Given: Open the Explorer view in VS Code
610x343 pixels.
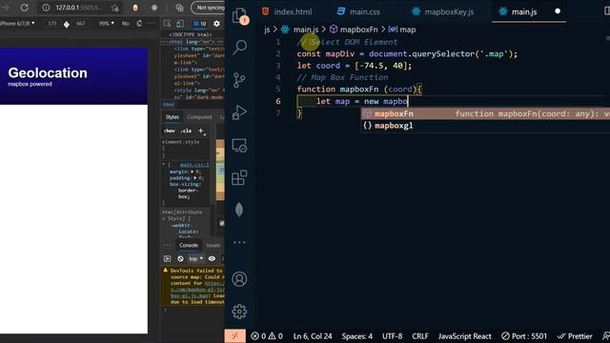Looking at the screenshot, I should (239, 16).
